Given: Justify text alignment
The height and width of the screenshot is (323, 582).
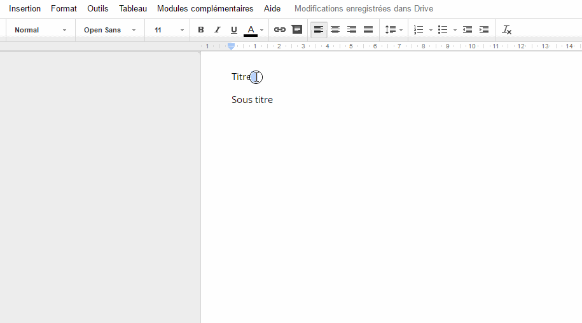Looking at the screenshot, I should [x=368, y=30].
